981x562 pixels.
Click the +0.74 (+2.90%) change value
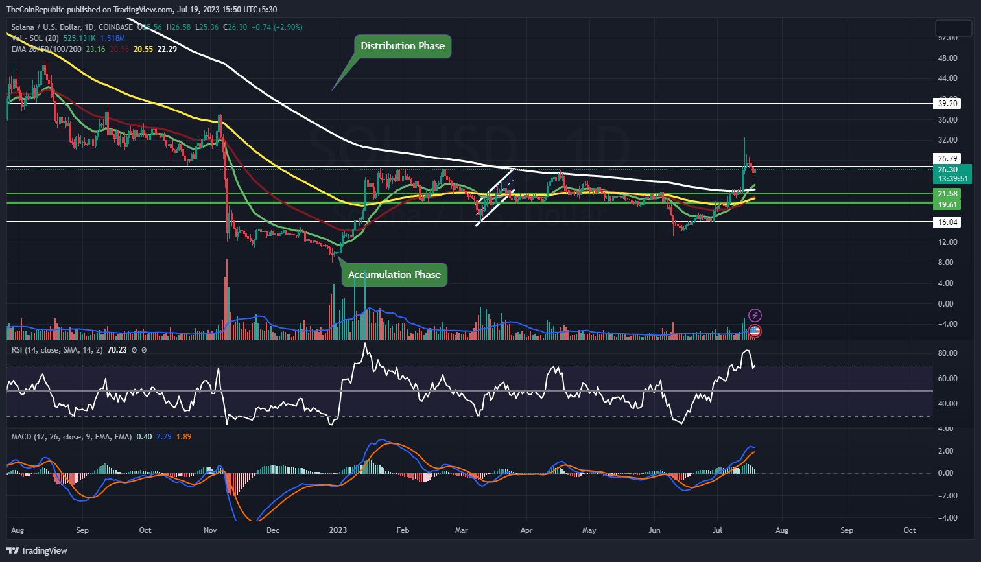coord(277,27)
